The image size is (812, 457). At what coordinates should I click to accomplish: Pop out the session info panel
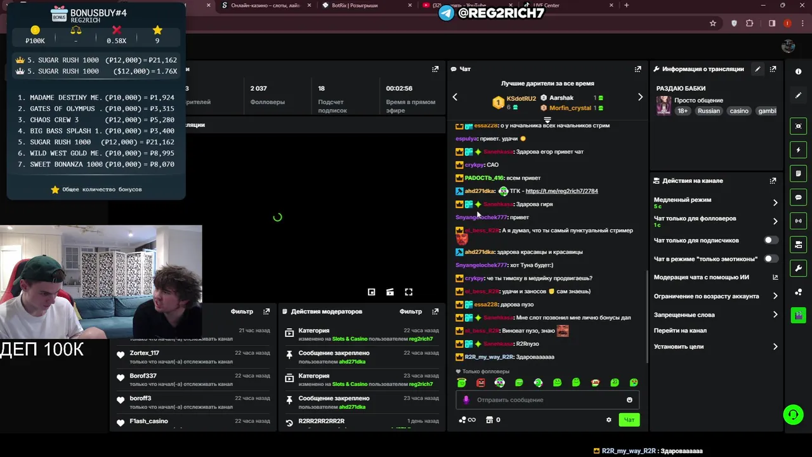tap(435, 69)
